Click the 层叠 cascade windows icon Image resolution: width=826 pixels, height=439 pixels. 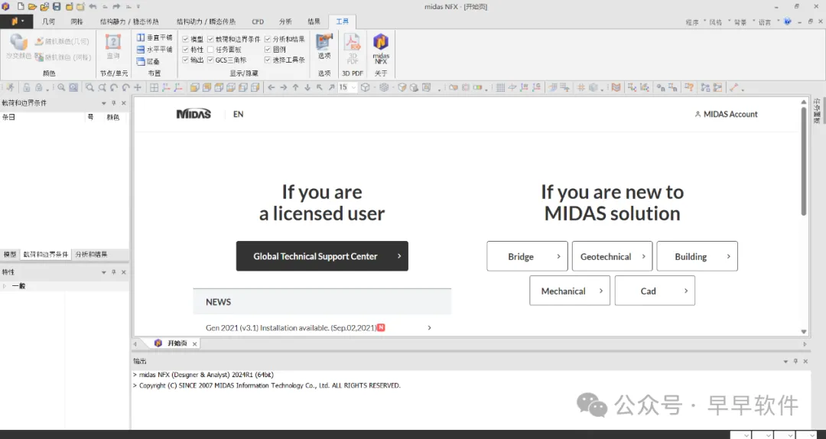(141, 61)
